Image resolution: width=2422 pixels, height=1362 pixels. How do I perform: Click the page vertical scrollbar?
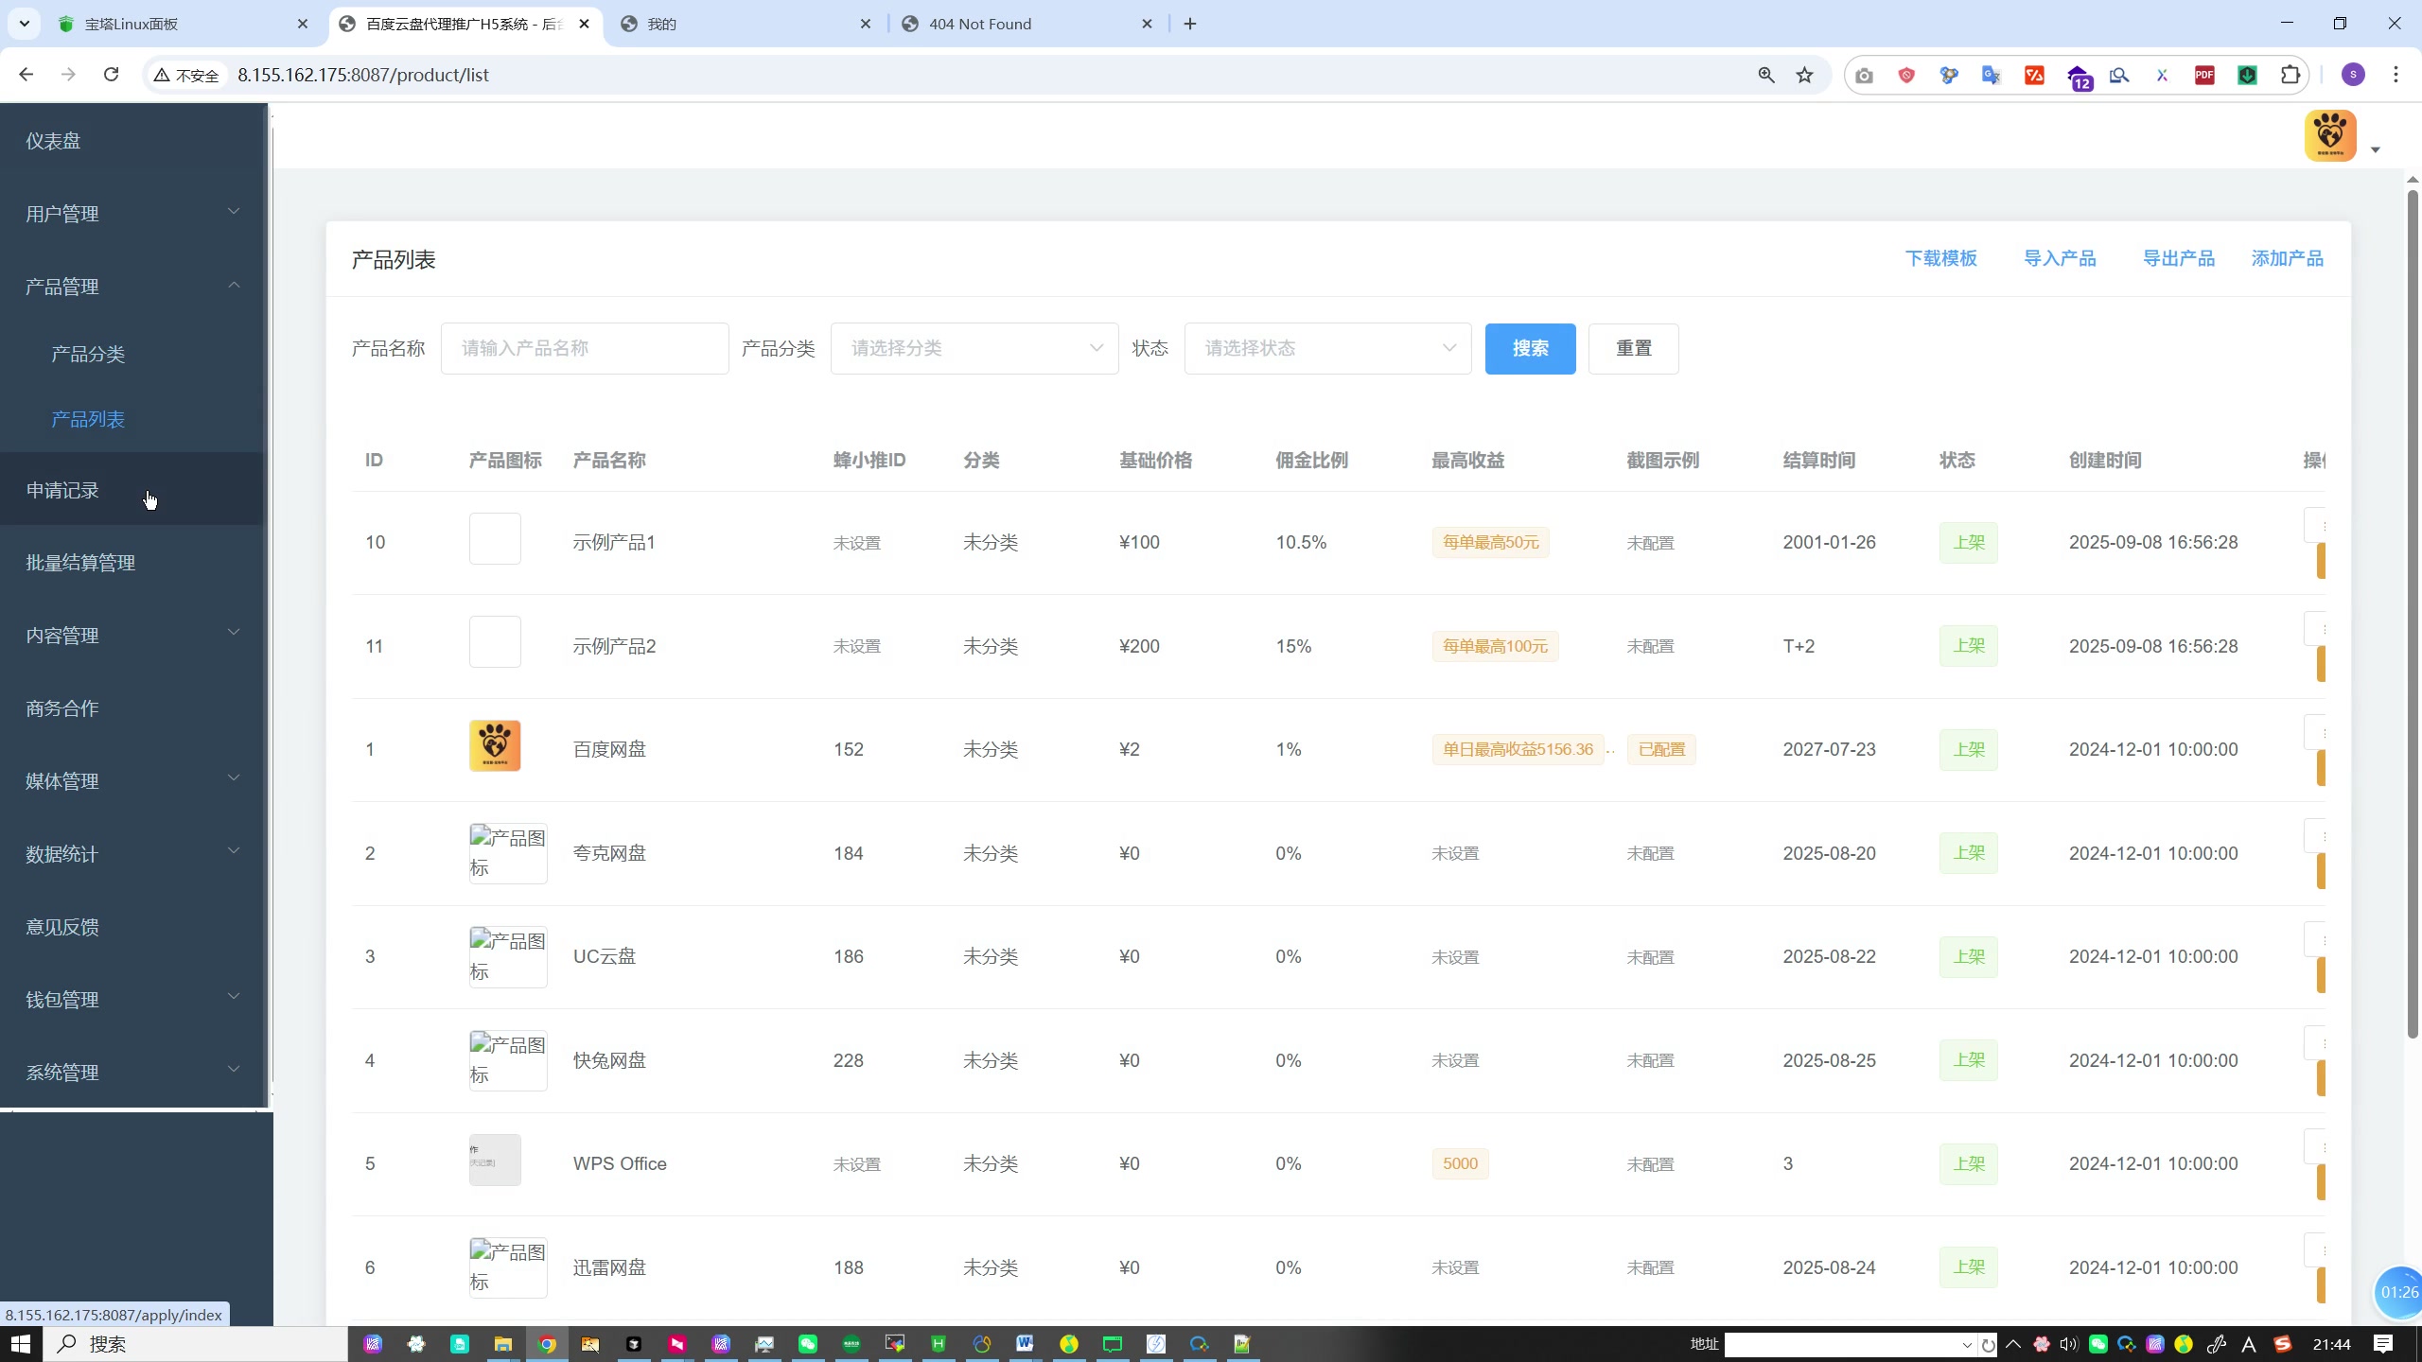tap(2413, 613)
